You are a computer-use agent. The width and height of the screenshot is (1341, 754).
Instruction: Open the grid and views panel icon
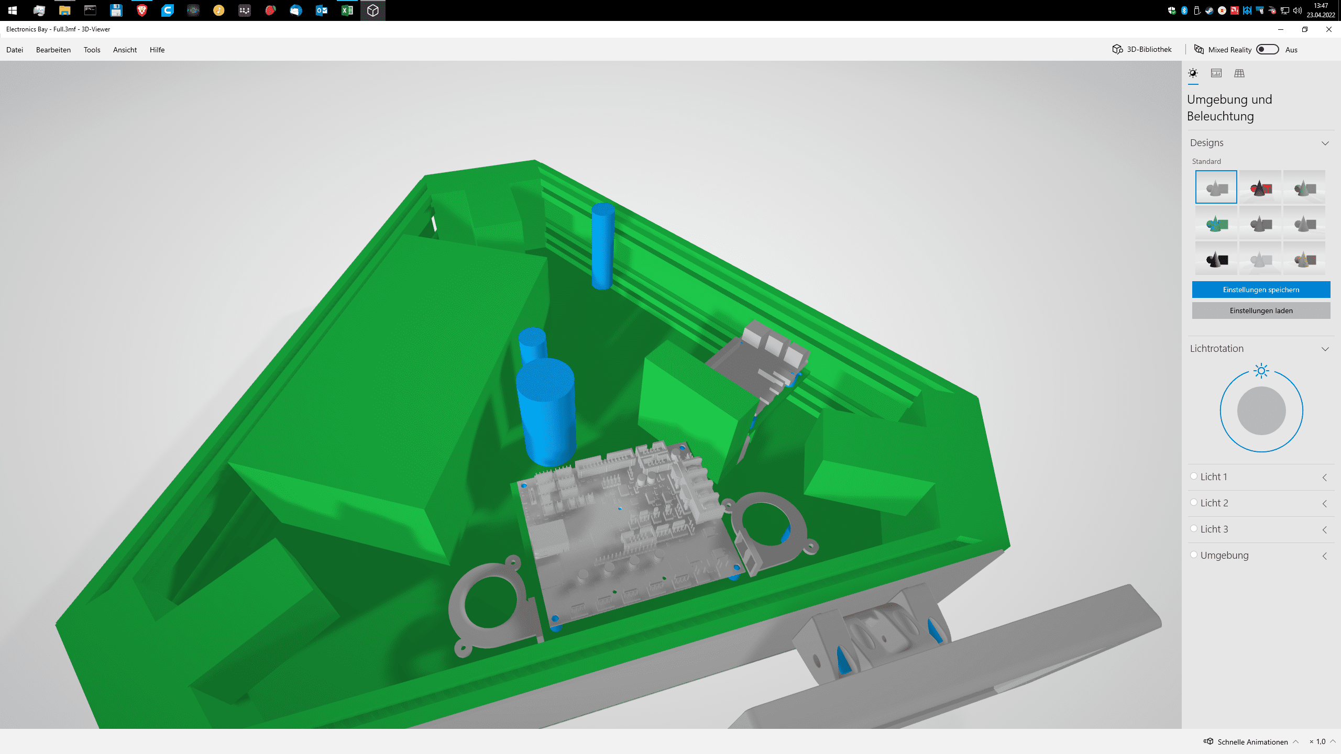coord(1239,73)
